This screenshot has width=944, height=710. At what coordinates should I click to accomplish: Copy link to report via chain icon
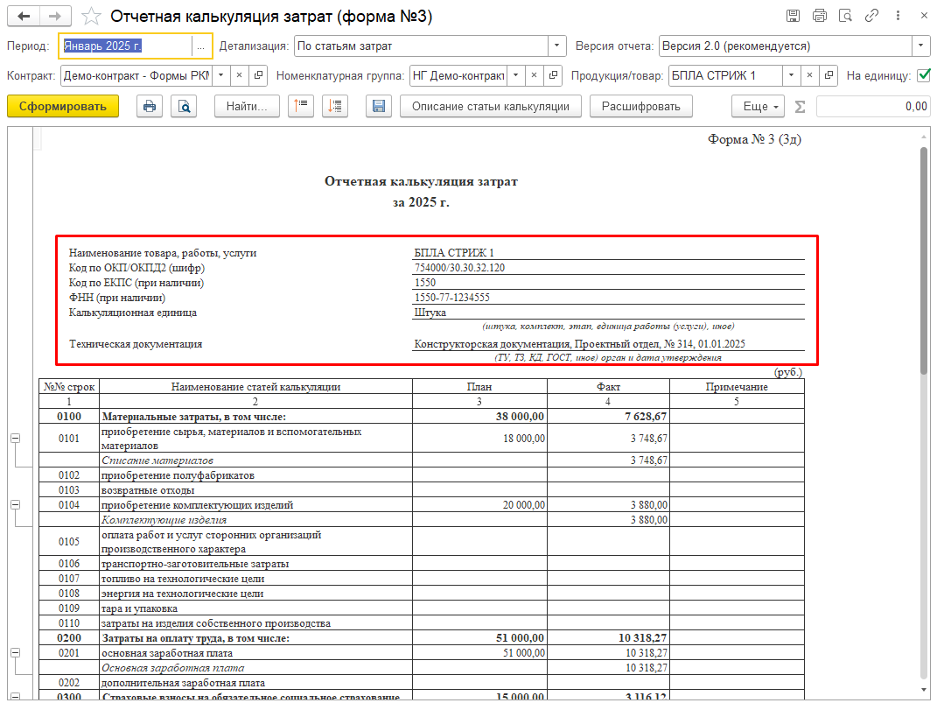coord(871,16)
